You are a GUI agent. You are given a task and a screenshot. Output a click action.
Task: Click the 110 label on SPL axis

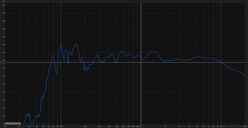pos(3,13)
